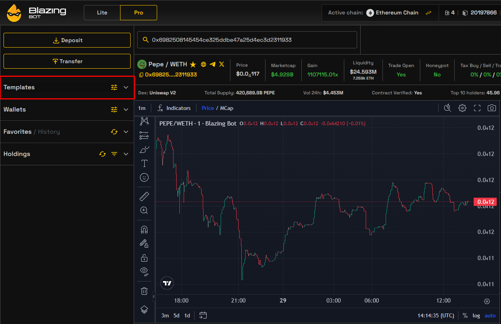Screen dimensions: 501x324
Task: Expand the Templates section chevron
Action: 126,87
